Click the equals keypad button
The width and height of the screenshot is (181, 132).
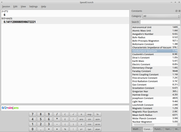49,129
